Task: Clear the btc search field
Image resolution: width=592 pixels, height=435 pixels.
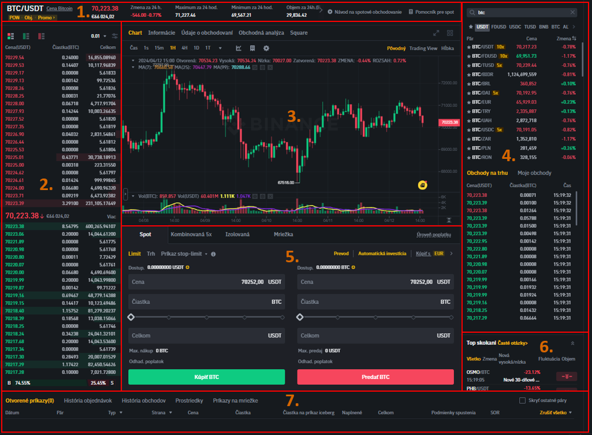Action: pos(572,12)
